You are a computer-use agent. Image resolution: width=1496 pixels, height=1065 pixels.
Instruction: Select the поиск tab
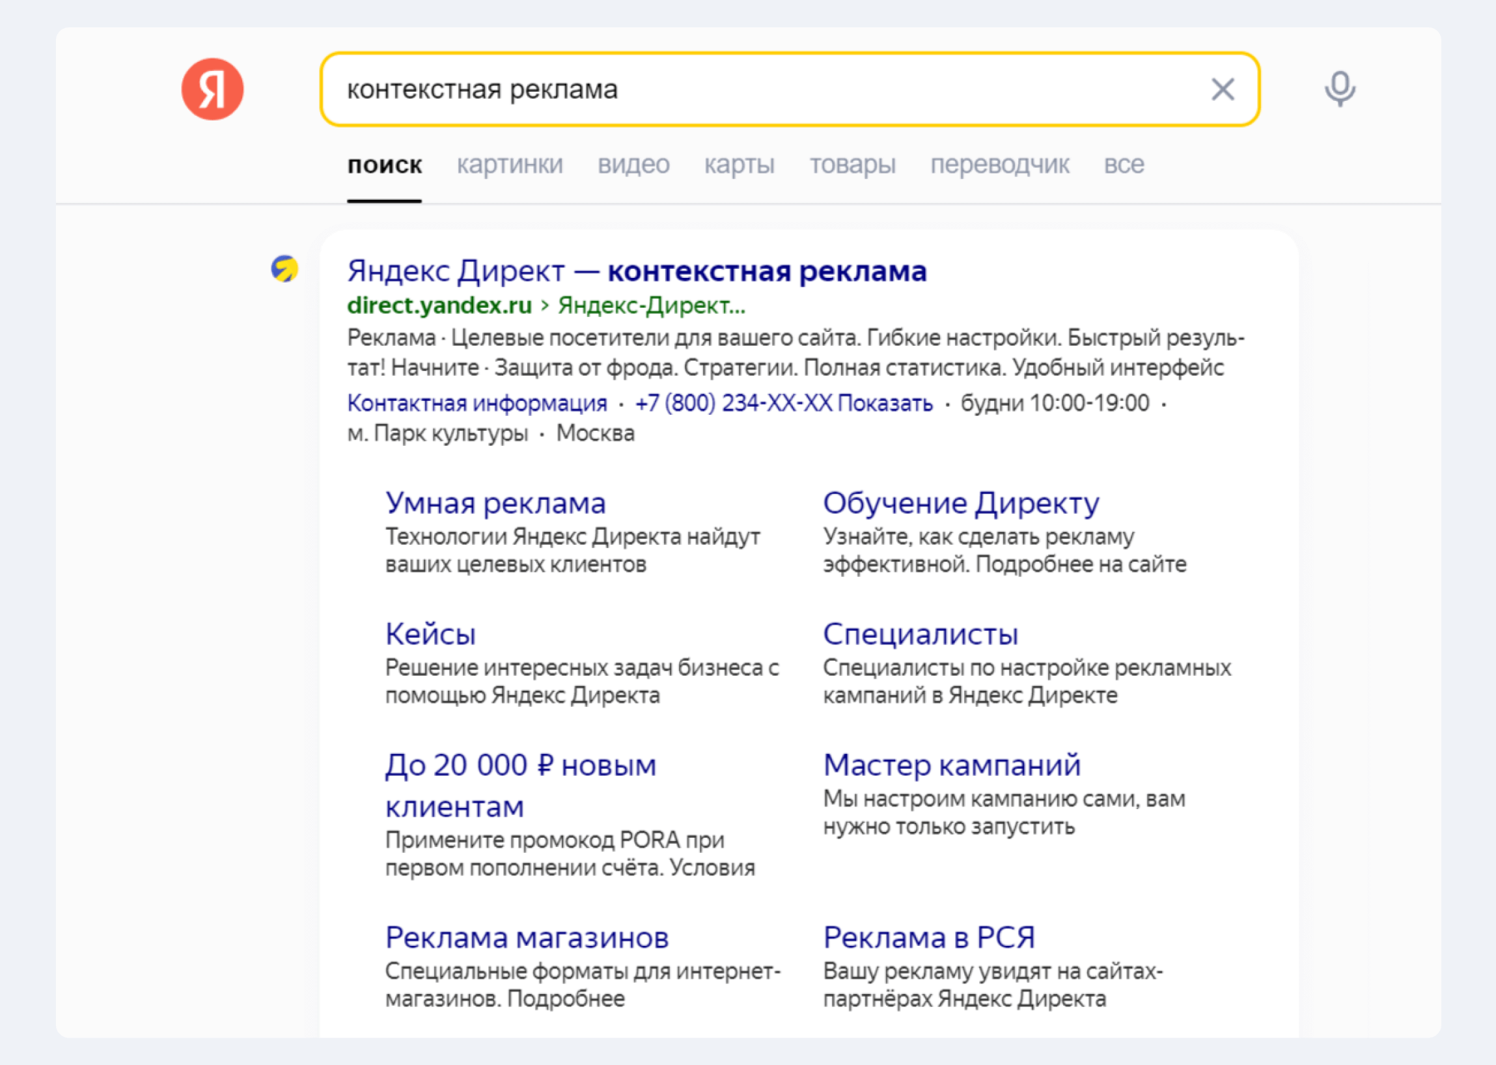tap(384, 165)
